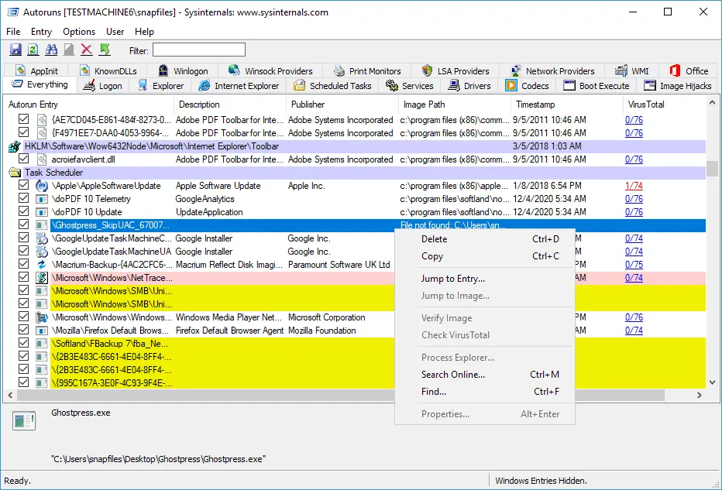
Task: Click the Save toolbar icon
Action: tap(15, 50)
